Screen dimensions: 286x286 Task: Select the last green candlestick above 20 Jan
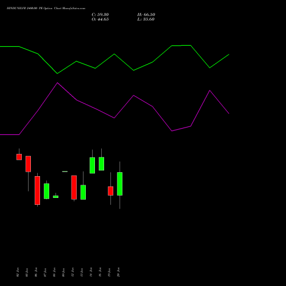click(120, 184)
